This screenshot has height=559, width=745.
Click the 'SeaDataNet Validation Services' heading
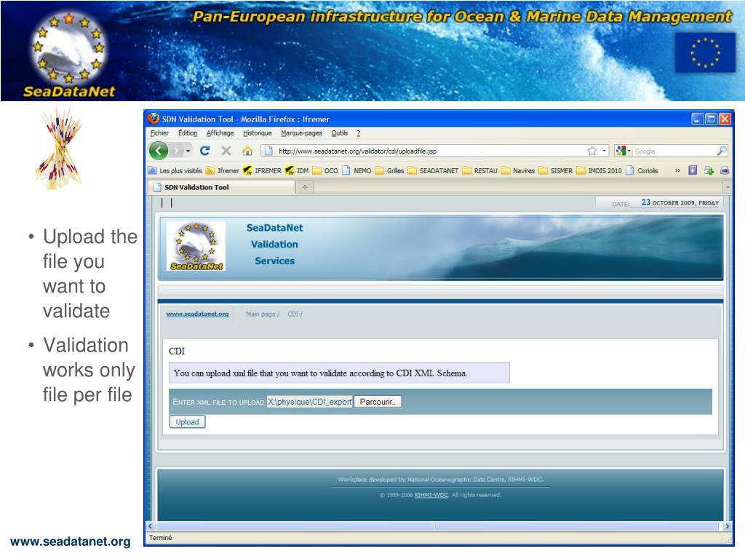pyautogui.click(x=274, y=245)
